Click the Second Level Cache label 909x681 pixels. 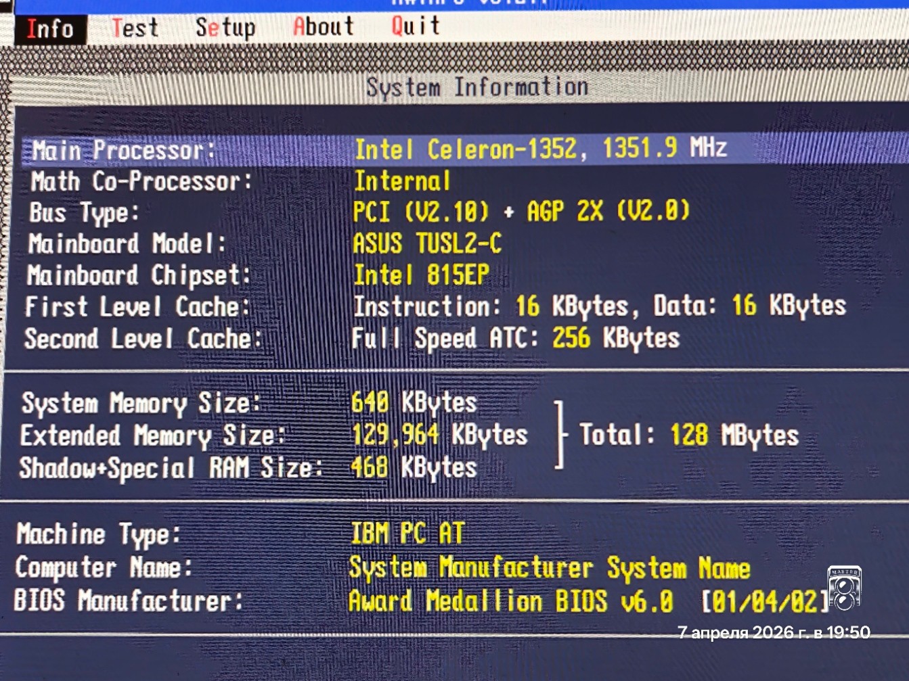tap(143, 339)
